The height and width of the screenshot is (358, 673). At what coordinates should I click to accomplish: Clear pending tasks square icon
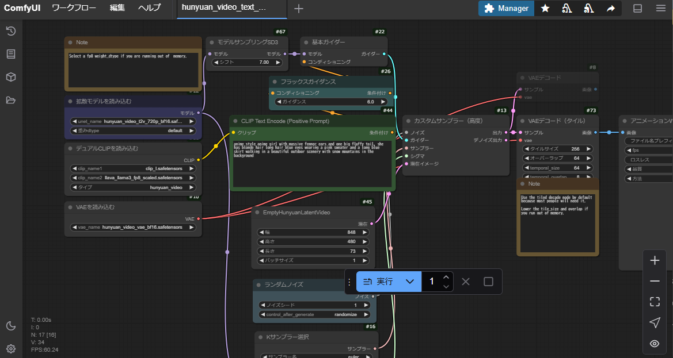click(x=488, y=282)
